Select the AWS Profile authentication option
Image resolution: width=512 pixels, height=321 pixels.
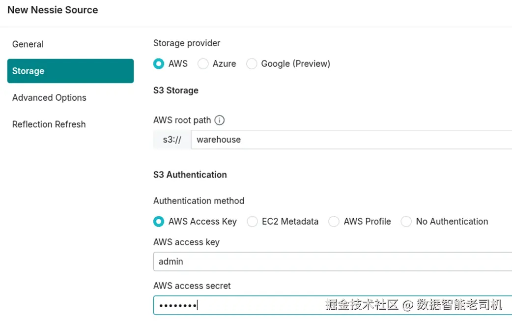tap(334, 222)
